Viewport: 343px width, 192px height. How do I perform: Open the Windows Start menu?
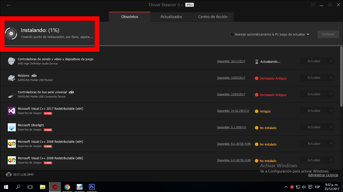pyautogui.click(x=6, y=187)
